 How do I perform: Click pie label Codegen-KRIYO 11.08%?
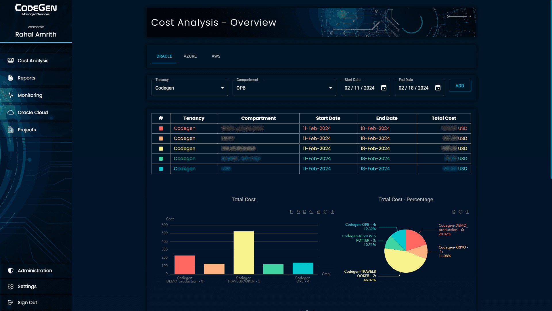pyautogui.click(x=453, y=251)
